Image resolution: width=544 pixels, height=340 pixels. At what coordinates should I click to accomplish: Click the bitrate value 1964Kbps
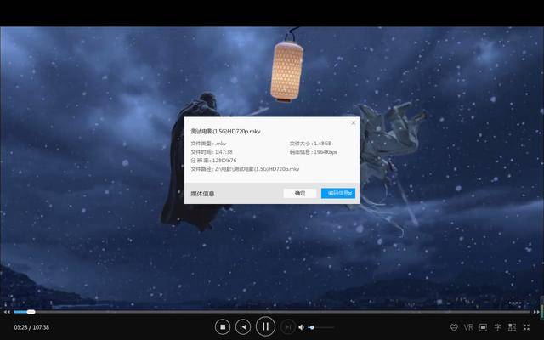326,152
